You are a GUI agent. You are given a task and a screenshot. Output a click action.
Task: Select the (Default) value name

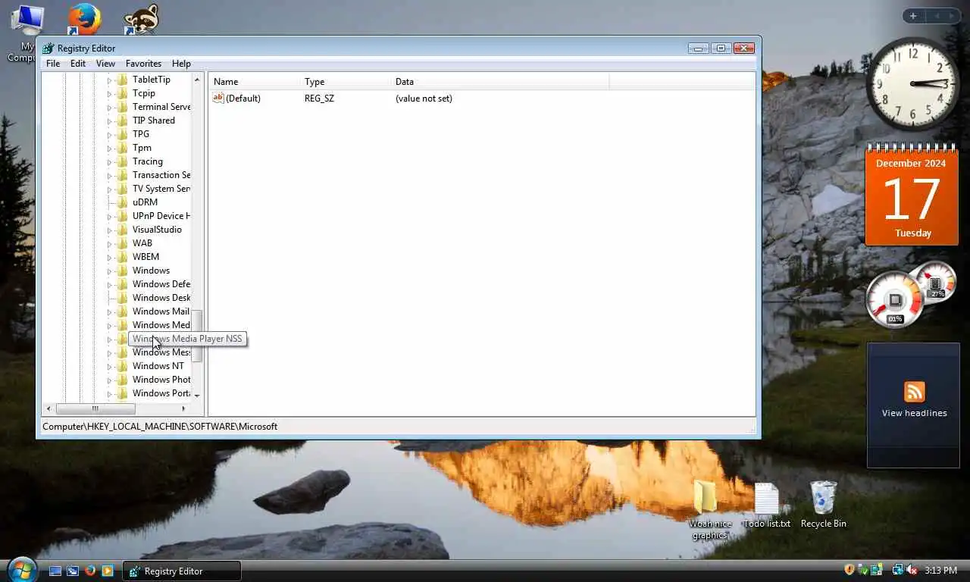(243, 99)
